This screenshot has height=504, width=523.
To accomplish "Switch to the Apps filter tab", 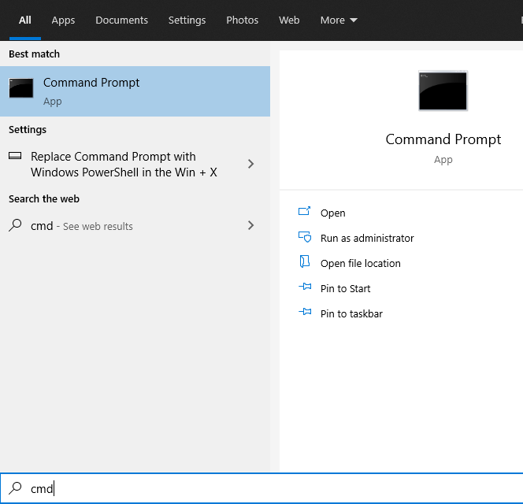I will point(63,20).
